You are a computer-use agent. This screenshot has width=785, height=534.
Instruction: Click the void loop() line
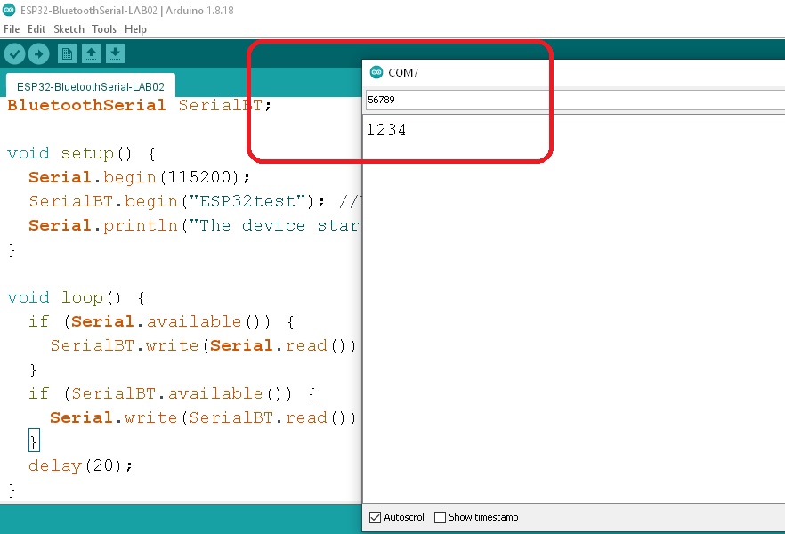coord(77,297)
